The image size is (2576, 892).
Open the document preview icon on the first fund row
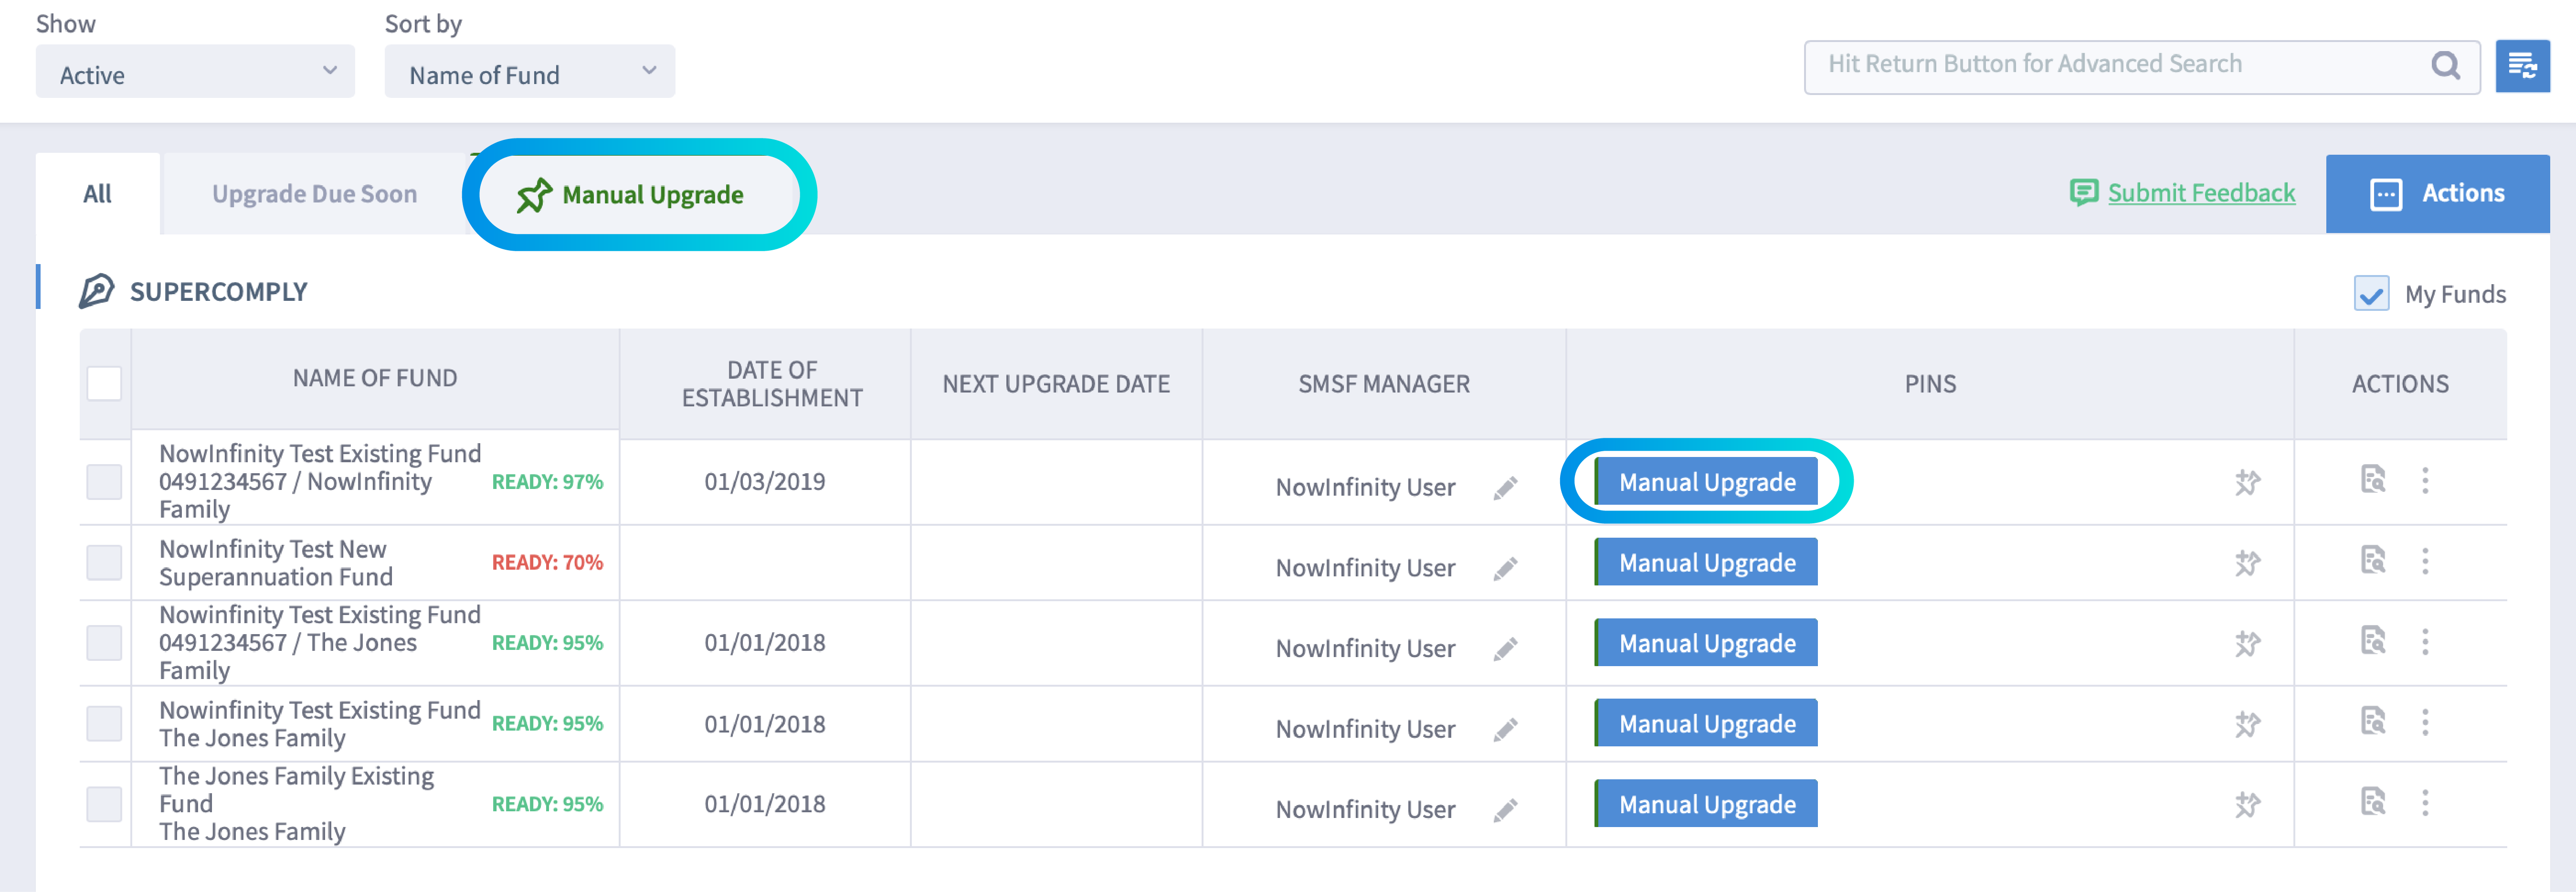click(2373, 481)
